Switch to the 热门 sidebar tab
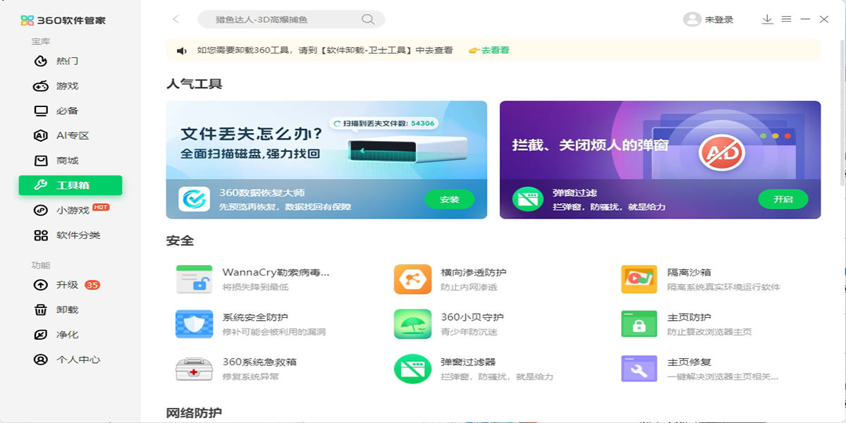This screenshot has width=846, height=423. (67, 61)
